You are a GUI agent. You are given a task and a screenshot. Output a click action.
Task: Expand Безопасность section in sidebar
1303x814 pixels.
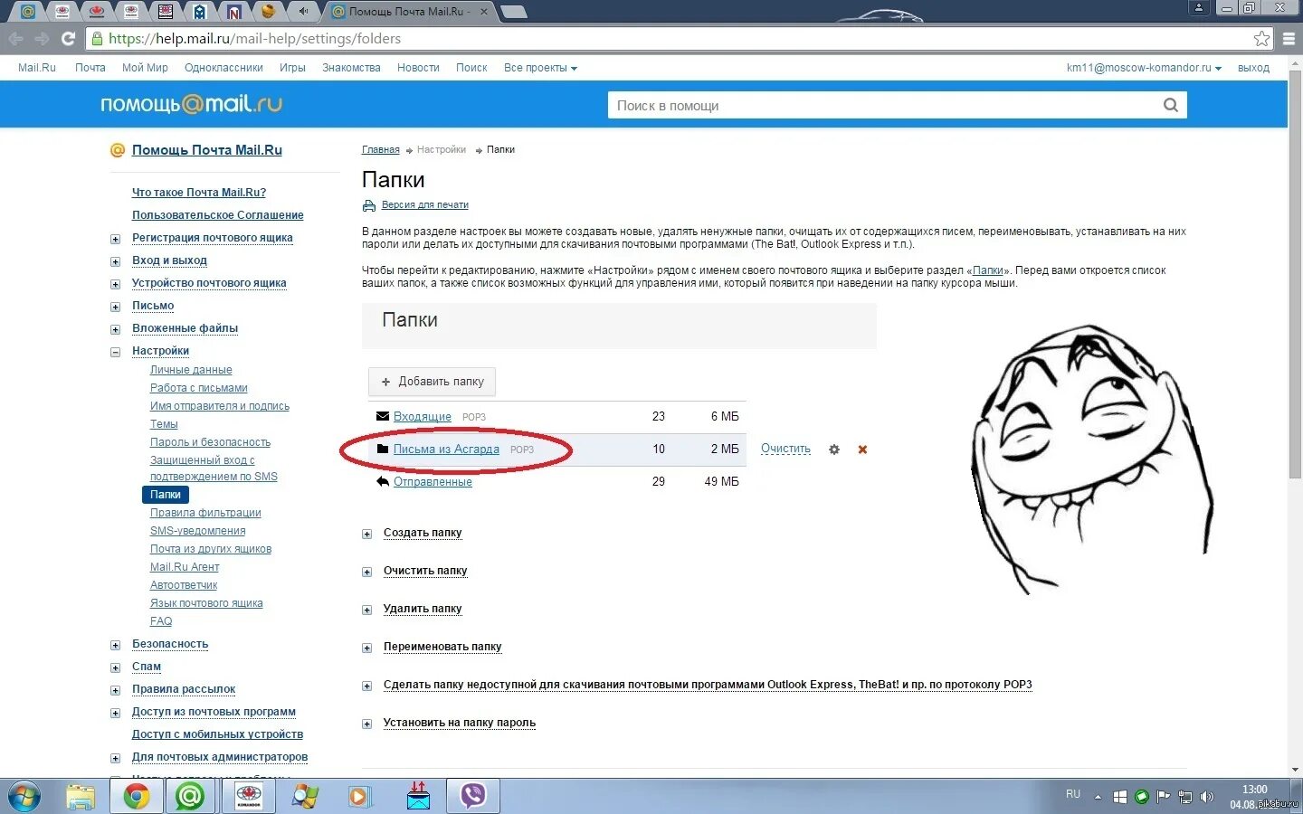pos(115,645)
